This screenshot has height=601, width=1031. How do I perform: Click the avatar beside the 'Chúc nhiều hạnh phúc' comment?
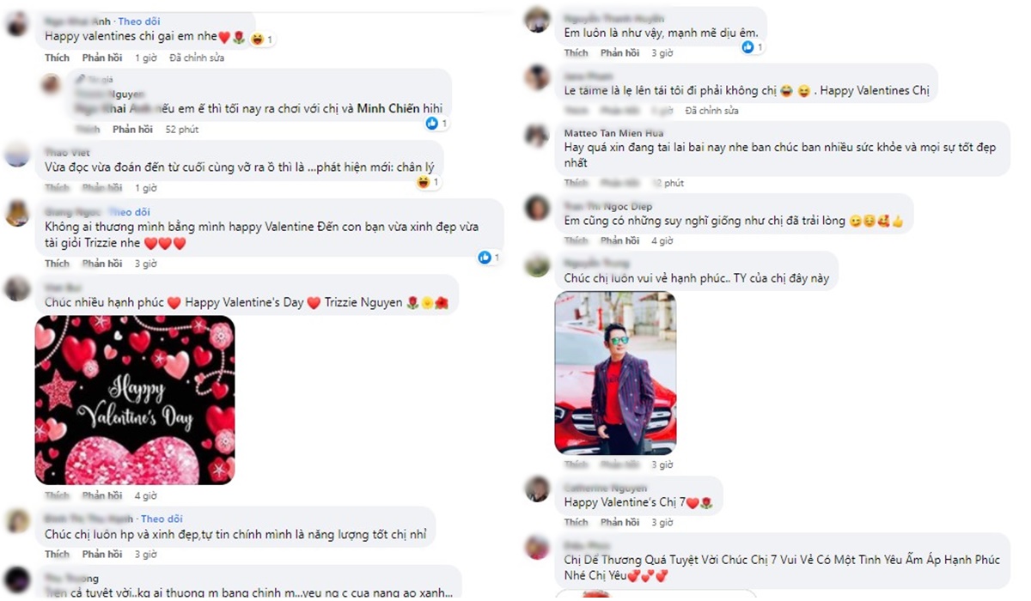17,288
